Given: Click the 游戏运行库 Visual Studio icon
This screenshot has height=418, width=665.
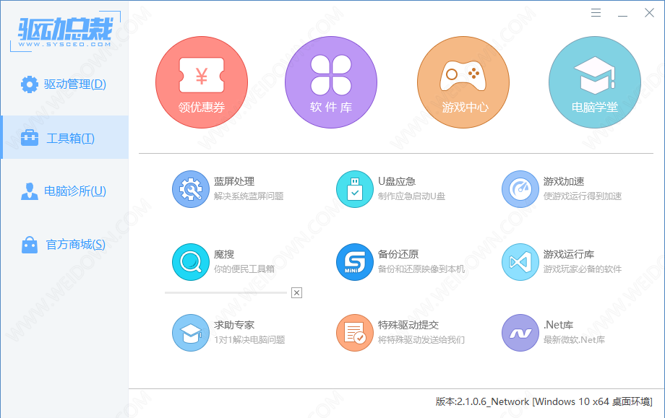Looking at the screenshot, I should 520,262.
